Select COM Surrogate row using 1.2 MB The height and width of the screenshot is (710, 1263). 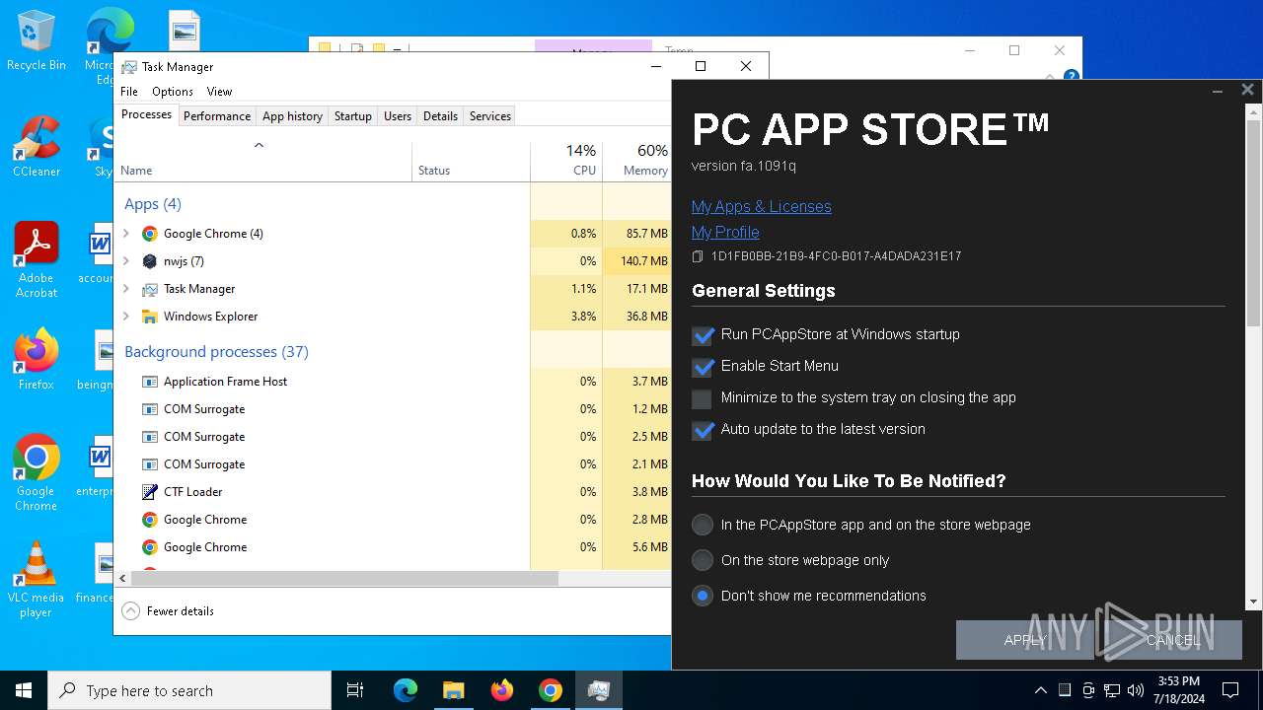393,409
